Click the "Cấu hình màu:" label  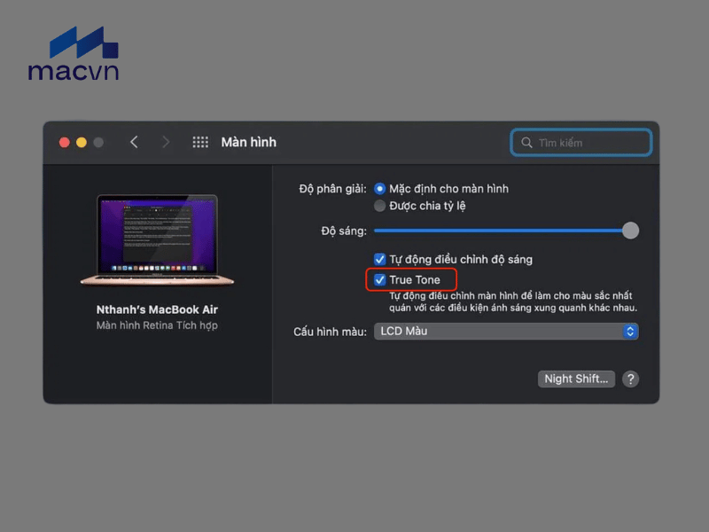pyautogui.click(x=330, y=332)
